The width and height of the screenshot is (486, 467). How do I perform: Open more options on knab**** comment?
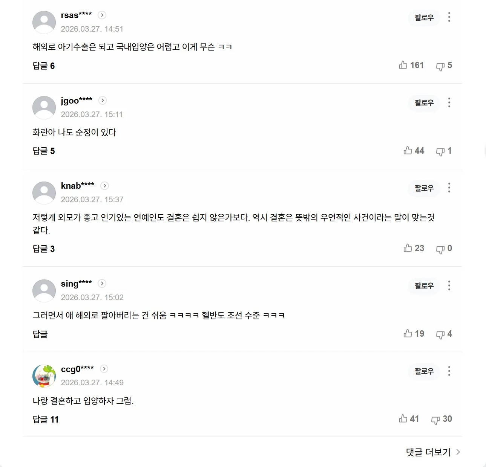click(449, 188)
